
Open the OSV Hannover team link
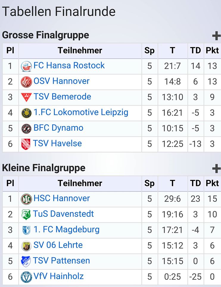tap(62, 81)
